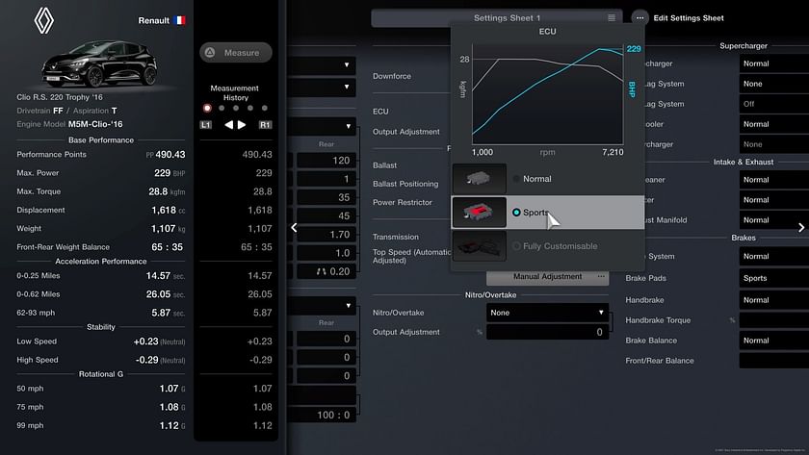
Task: Open the dropdown arrow above lower Rear column
Action: click(349, 306)
